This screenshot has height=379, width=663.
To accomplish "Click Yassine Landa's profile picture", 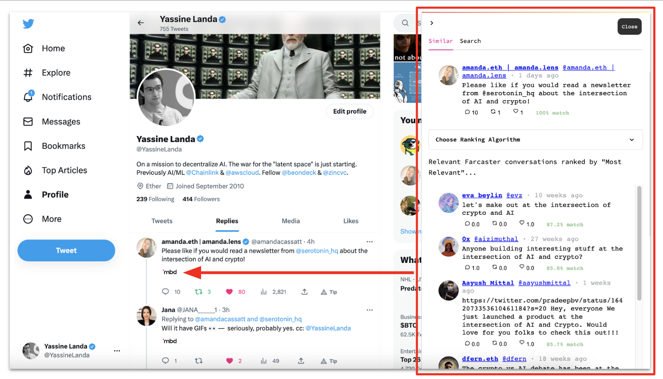I will 166,98.
